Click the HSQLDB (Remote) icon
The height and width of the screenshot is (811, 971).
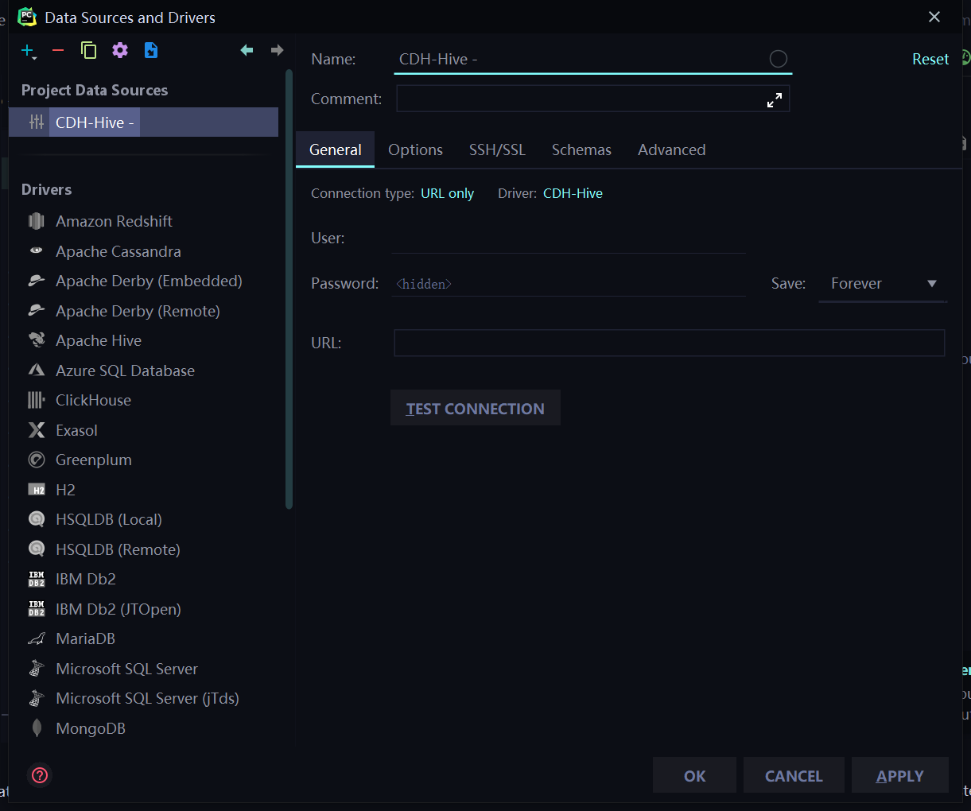pyautogui.click(x=37, y=549)
